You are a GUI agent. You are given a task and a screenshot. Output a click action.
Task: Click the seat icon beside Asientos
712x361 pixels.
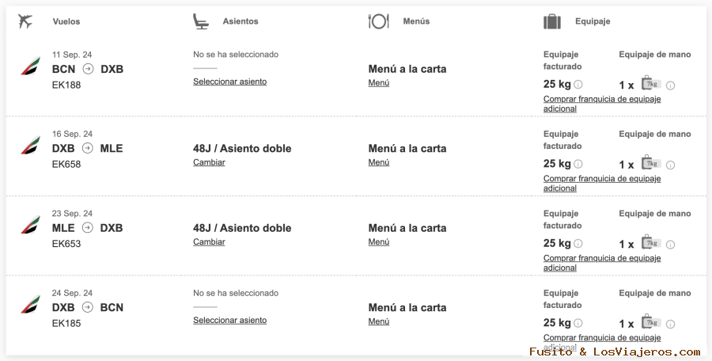point(201,21)
